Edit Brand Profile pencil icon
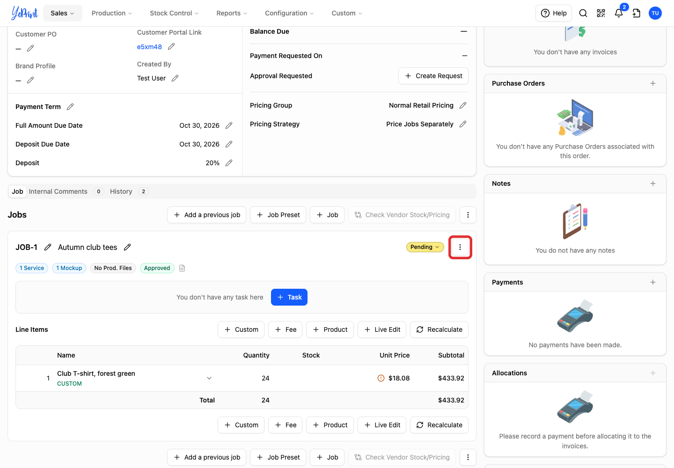Image resolution: width=674 pixels, height=468 pixels. [x=30, y=80]
